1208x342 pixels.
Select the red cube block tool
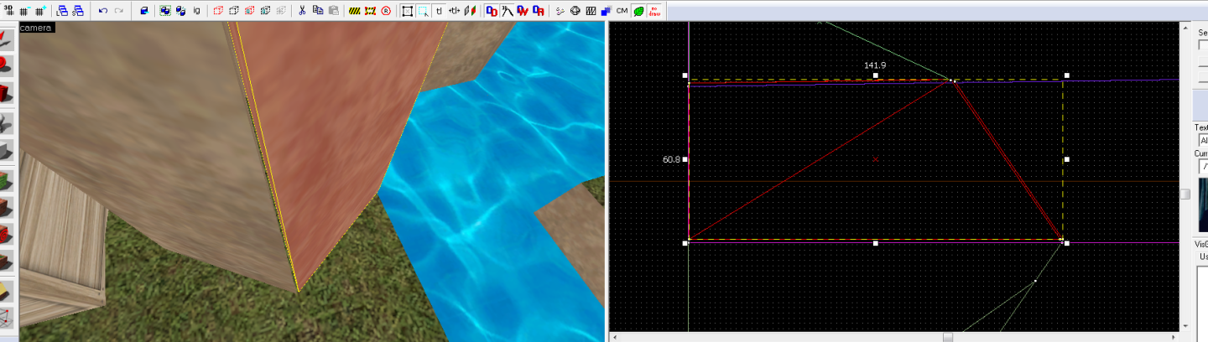pos(6,92)
